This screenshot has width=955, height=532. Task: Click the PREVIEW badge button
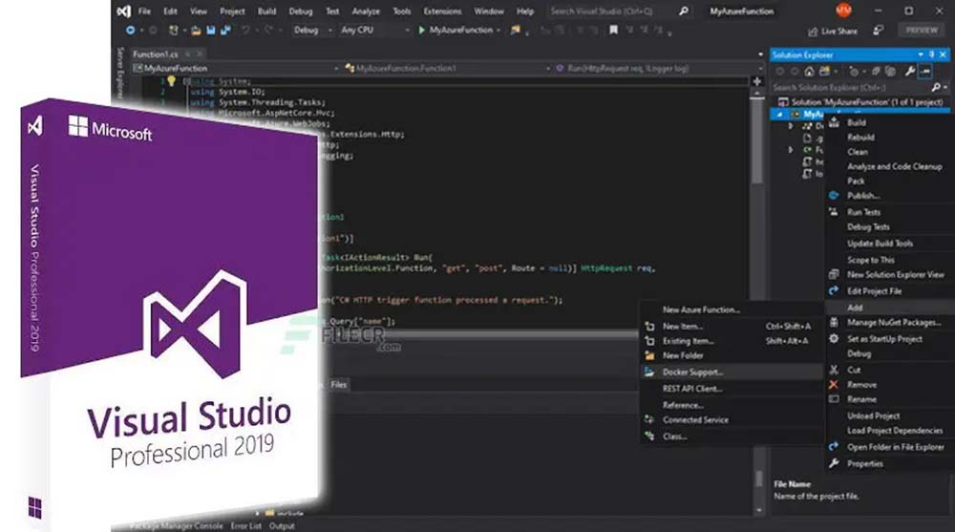click(x=922, y=30)
